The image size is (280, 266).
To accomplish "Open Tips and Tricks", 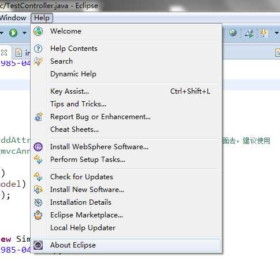I will click(x=126, y=104).
